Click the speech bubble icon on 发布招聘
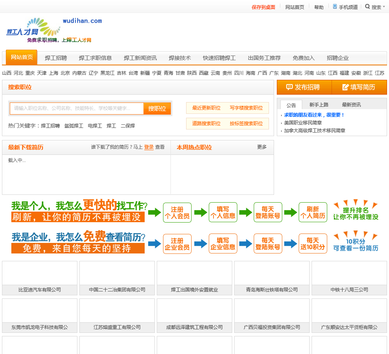Screen dimensions: 389x354 [289, 87]
